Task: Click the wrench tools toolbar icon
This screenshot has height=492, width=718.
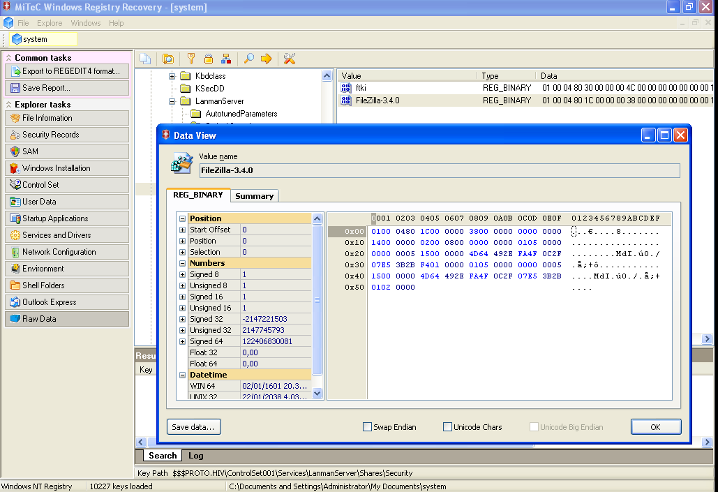Action: click(290, 59)
